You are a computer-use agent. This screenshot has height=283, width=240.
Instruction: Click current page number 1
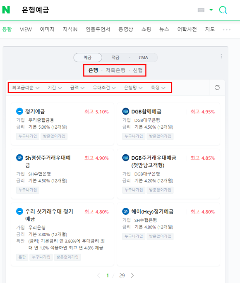pos(108,276)
